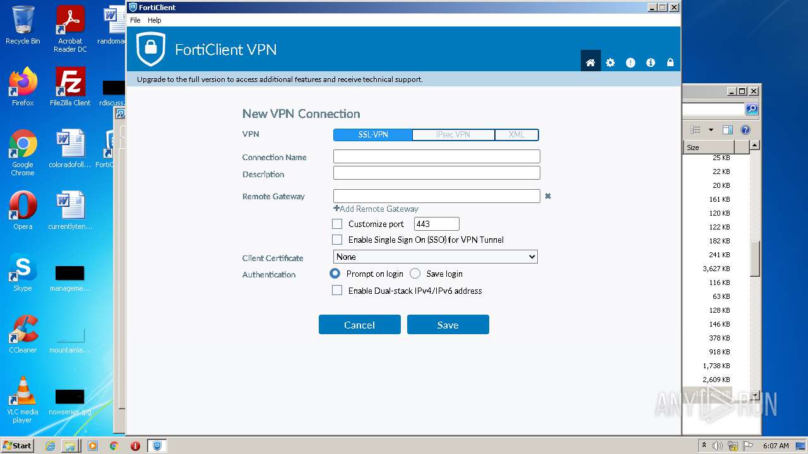Show hidden tray icons arrow
The width and height of the screenshot is (808, 454).
[x=704, y=446]
